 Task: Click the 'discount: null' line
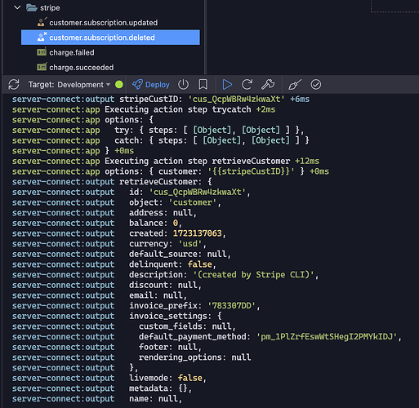(x=107, y=286)
